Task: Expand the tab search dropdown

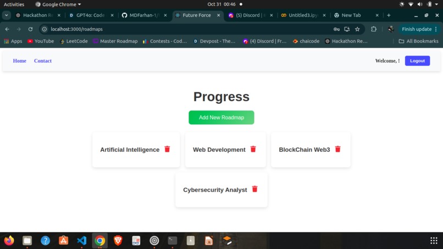Action: click(x=6, y=15)
